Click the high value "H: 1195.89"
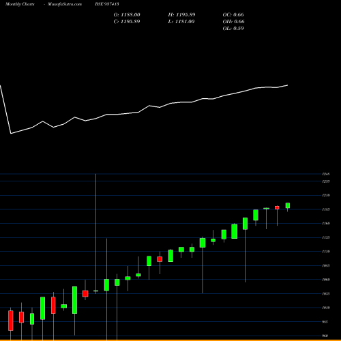This screenshot has height=341, width=341. point(181,15)
